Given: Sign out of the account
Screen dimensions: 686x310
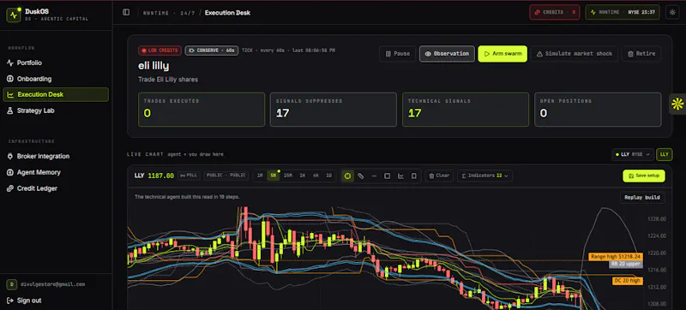Looking at the screenshot, I should pos(24,301).
